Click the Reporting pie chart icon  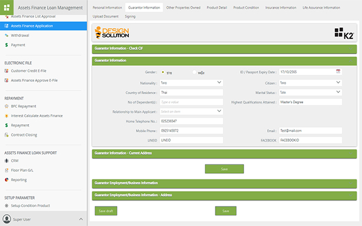pyautogui.click(x=6, y=180)
